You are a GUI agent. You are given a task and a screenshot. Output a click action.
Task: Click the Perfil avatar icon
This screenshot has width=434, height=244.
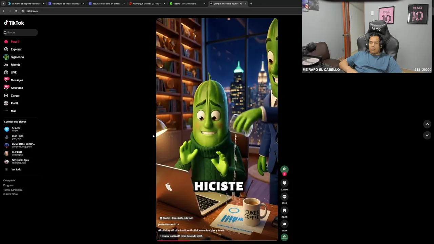pyautogui.click(x=6, y=103)
